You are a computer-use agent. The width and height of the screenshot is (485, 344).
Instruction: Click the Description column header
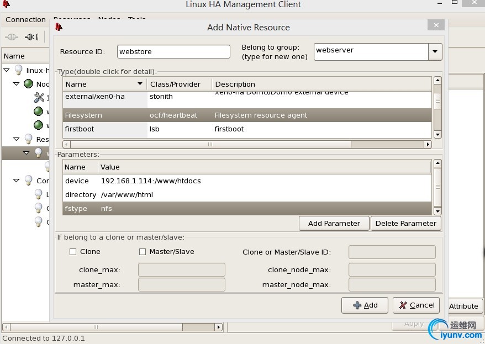(321, 84)
